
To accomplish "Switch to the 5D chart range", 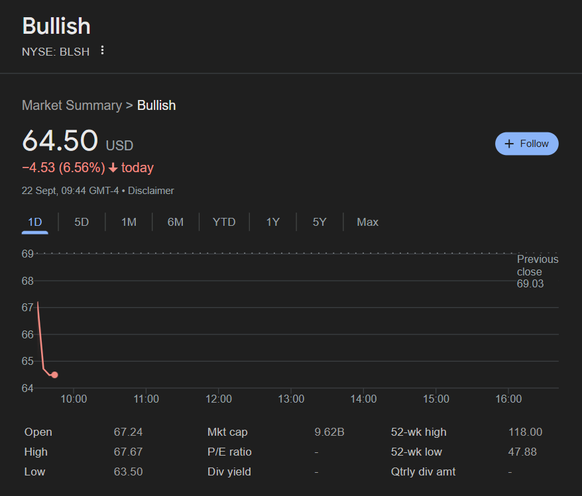I will [x=82, y=222].
